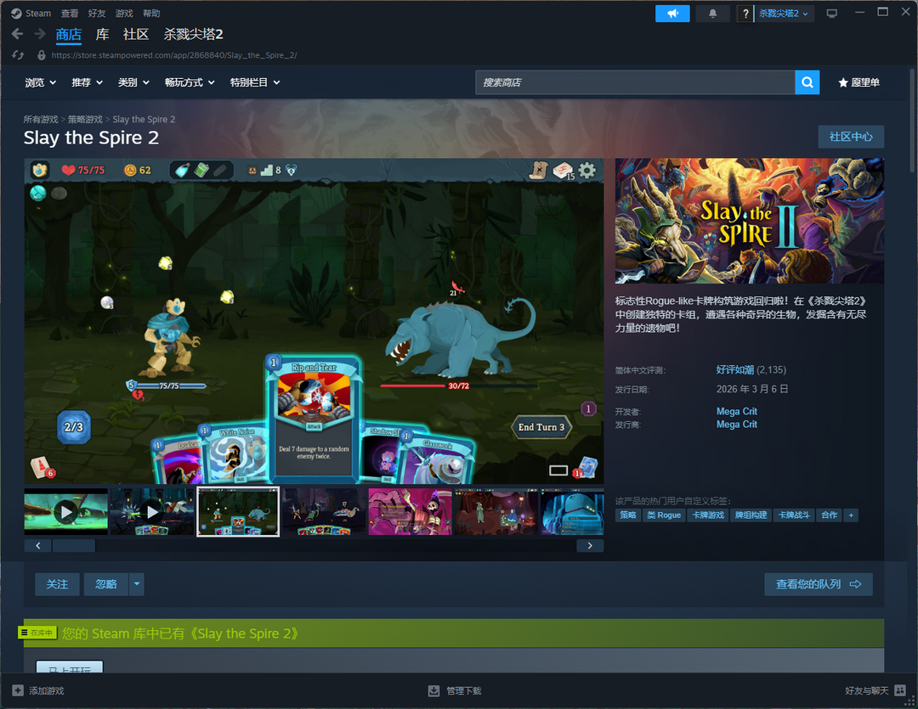The height and width of the screenshot is (709, 918).
Task: Open the notifications bell
Action: [x=712, y=14]
